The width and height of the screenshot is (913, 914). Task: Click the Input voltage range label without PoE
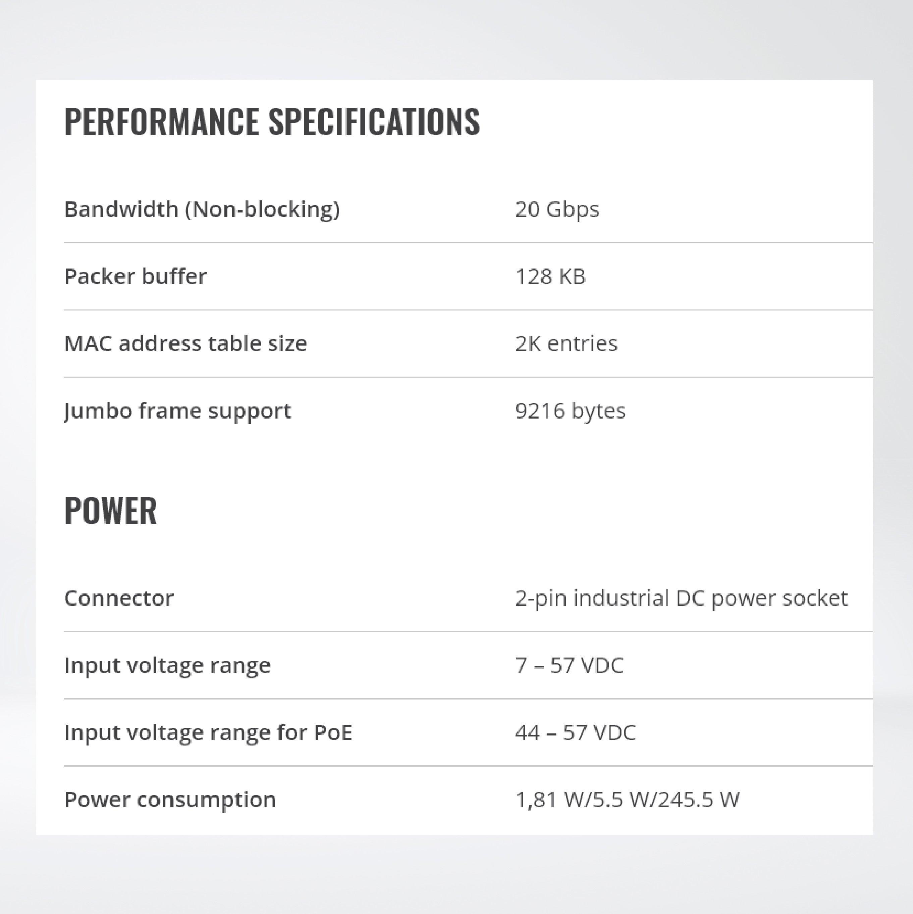(x=167, y=665)
